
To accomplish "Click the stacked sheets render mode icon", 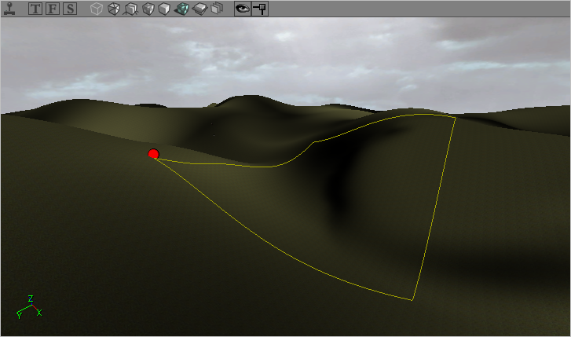I will click(x=217, y=9).
